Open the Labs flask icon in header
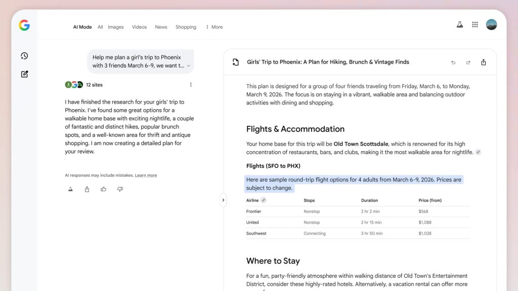 (459, 24)
